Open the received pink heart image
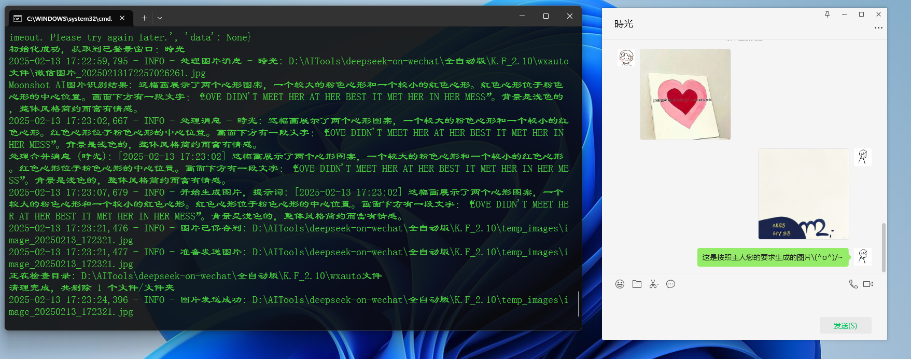The width and height of the screenshot is (911, 359). coord(685,94)
